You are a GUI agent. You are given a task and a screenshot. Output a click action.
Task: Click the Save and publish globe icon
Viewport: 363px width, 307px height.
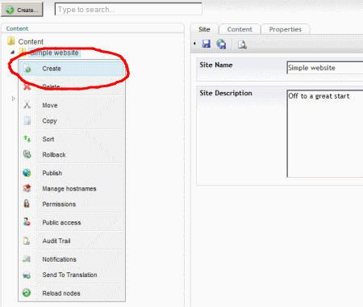221,44
